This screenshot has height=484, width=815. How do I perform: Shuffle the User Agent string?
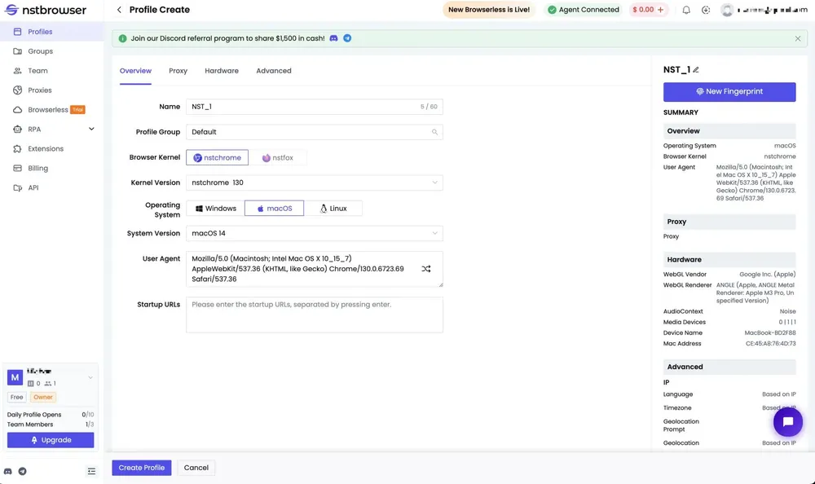pyautogui.click(x=426, y=269)
